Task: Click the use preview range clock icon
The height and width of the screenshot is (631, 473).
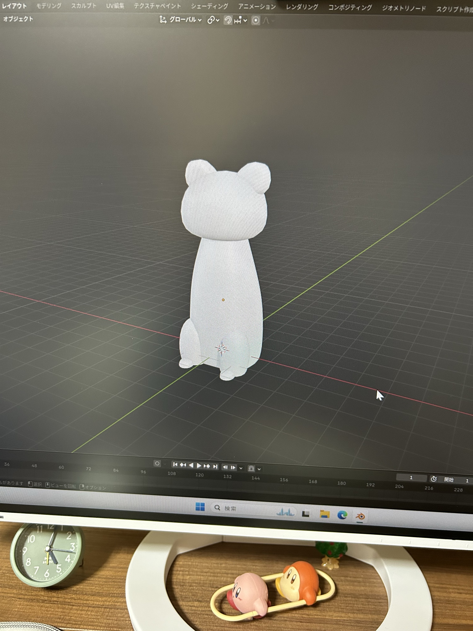Action: coord(434,479)
